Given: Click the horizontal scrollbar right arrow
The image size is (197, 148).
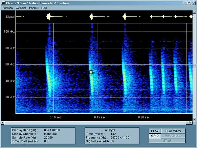Looking at the screenshot, I should [191, 123].
